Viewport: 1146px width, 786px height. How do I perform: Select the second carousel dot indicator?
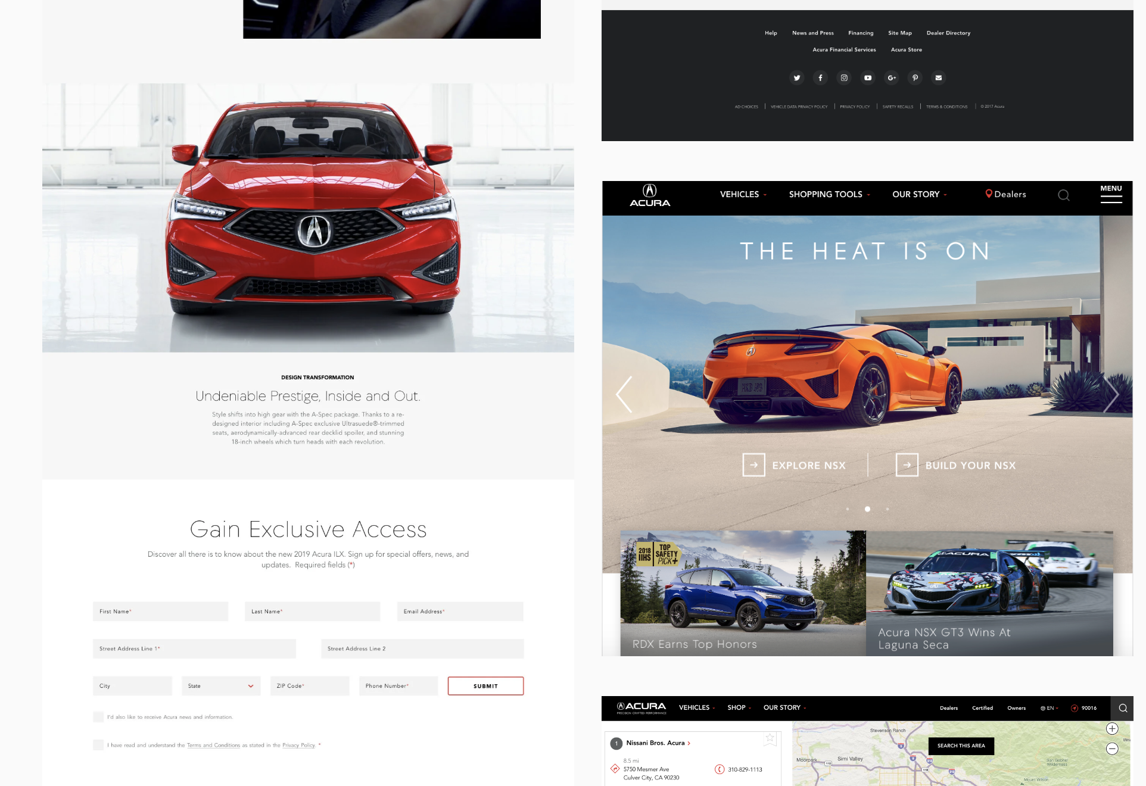867,509
